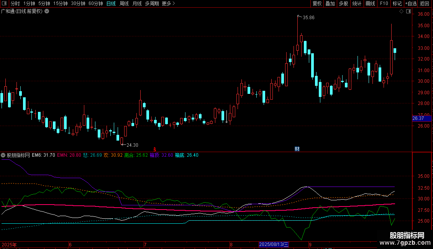
Task: Click red S marker on the timeline
Action: coord(155,149)
